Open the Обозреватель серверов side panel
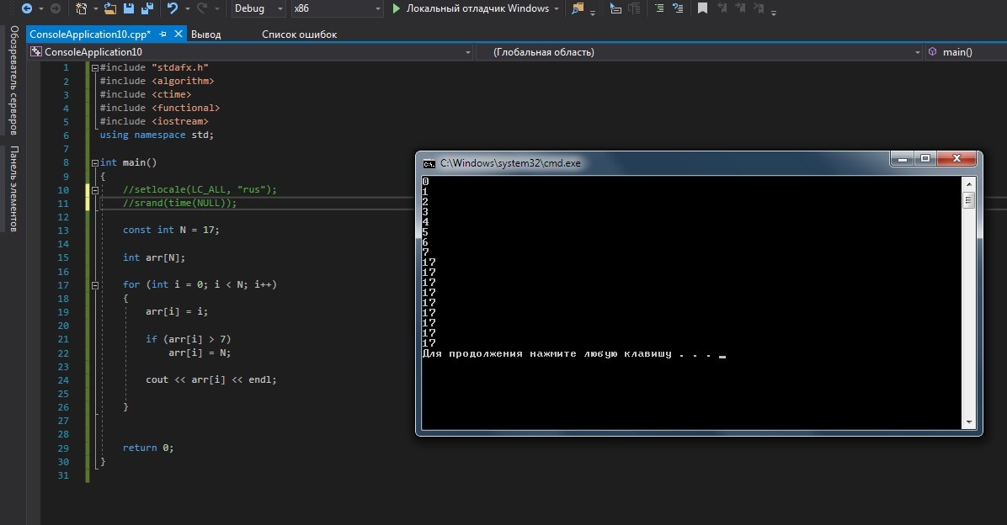 point(13,80)
